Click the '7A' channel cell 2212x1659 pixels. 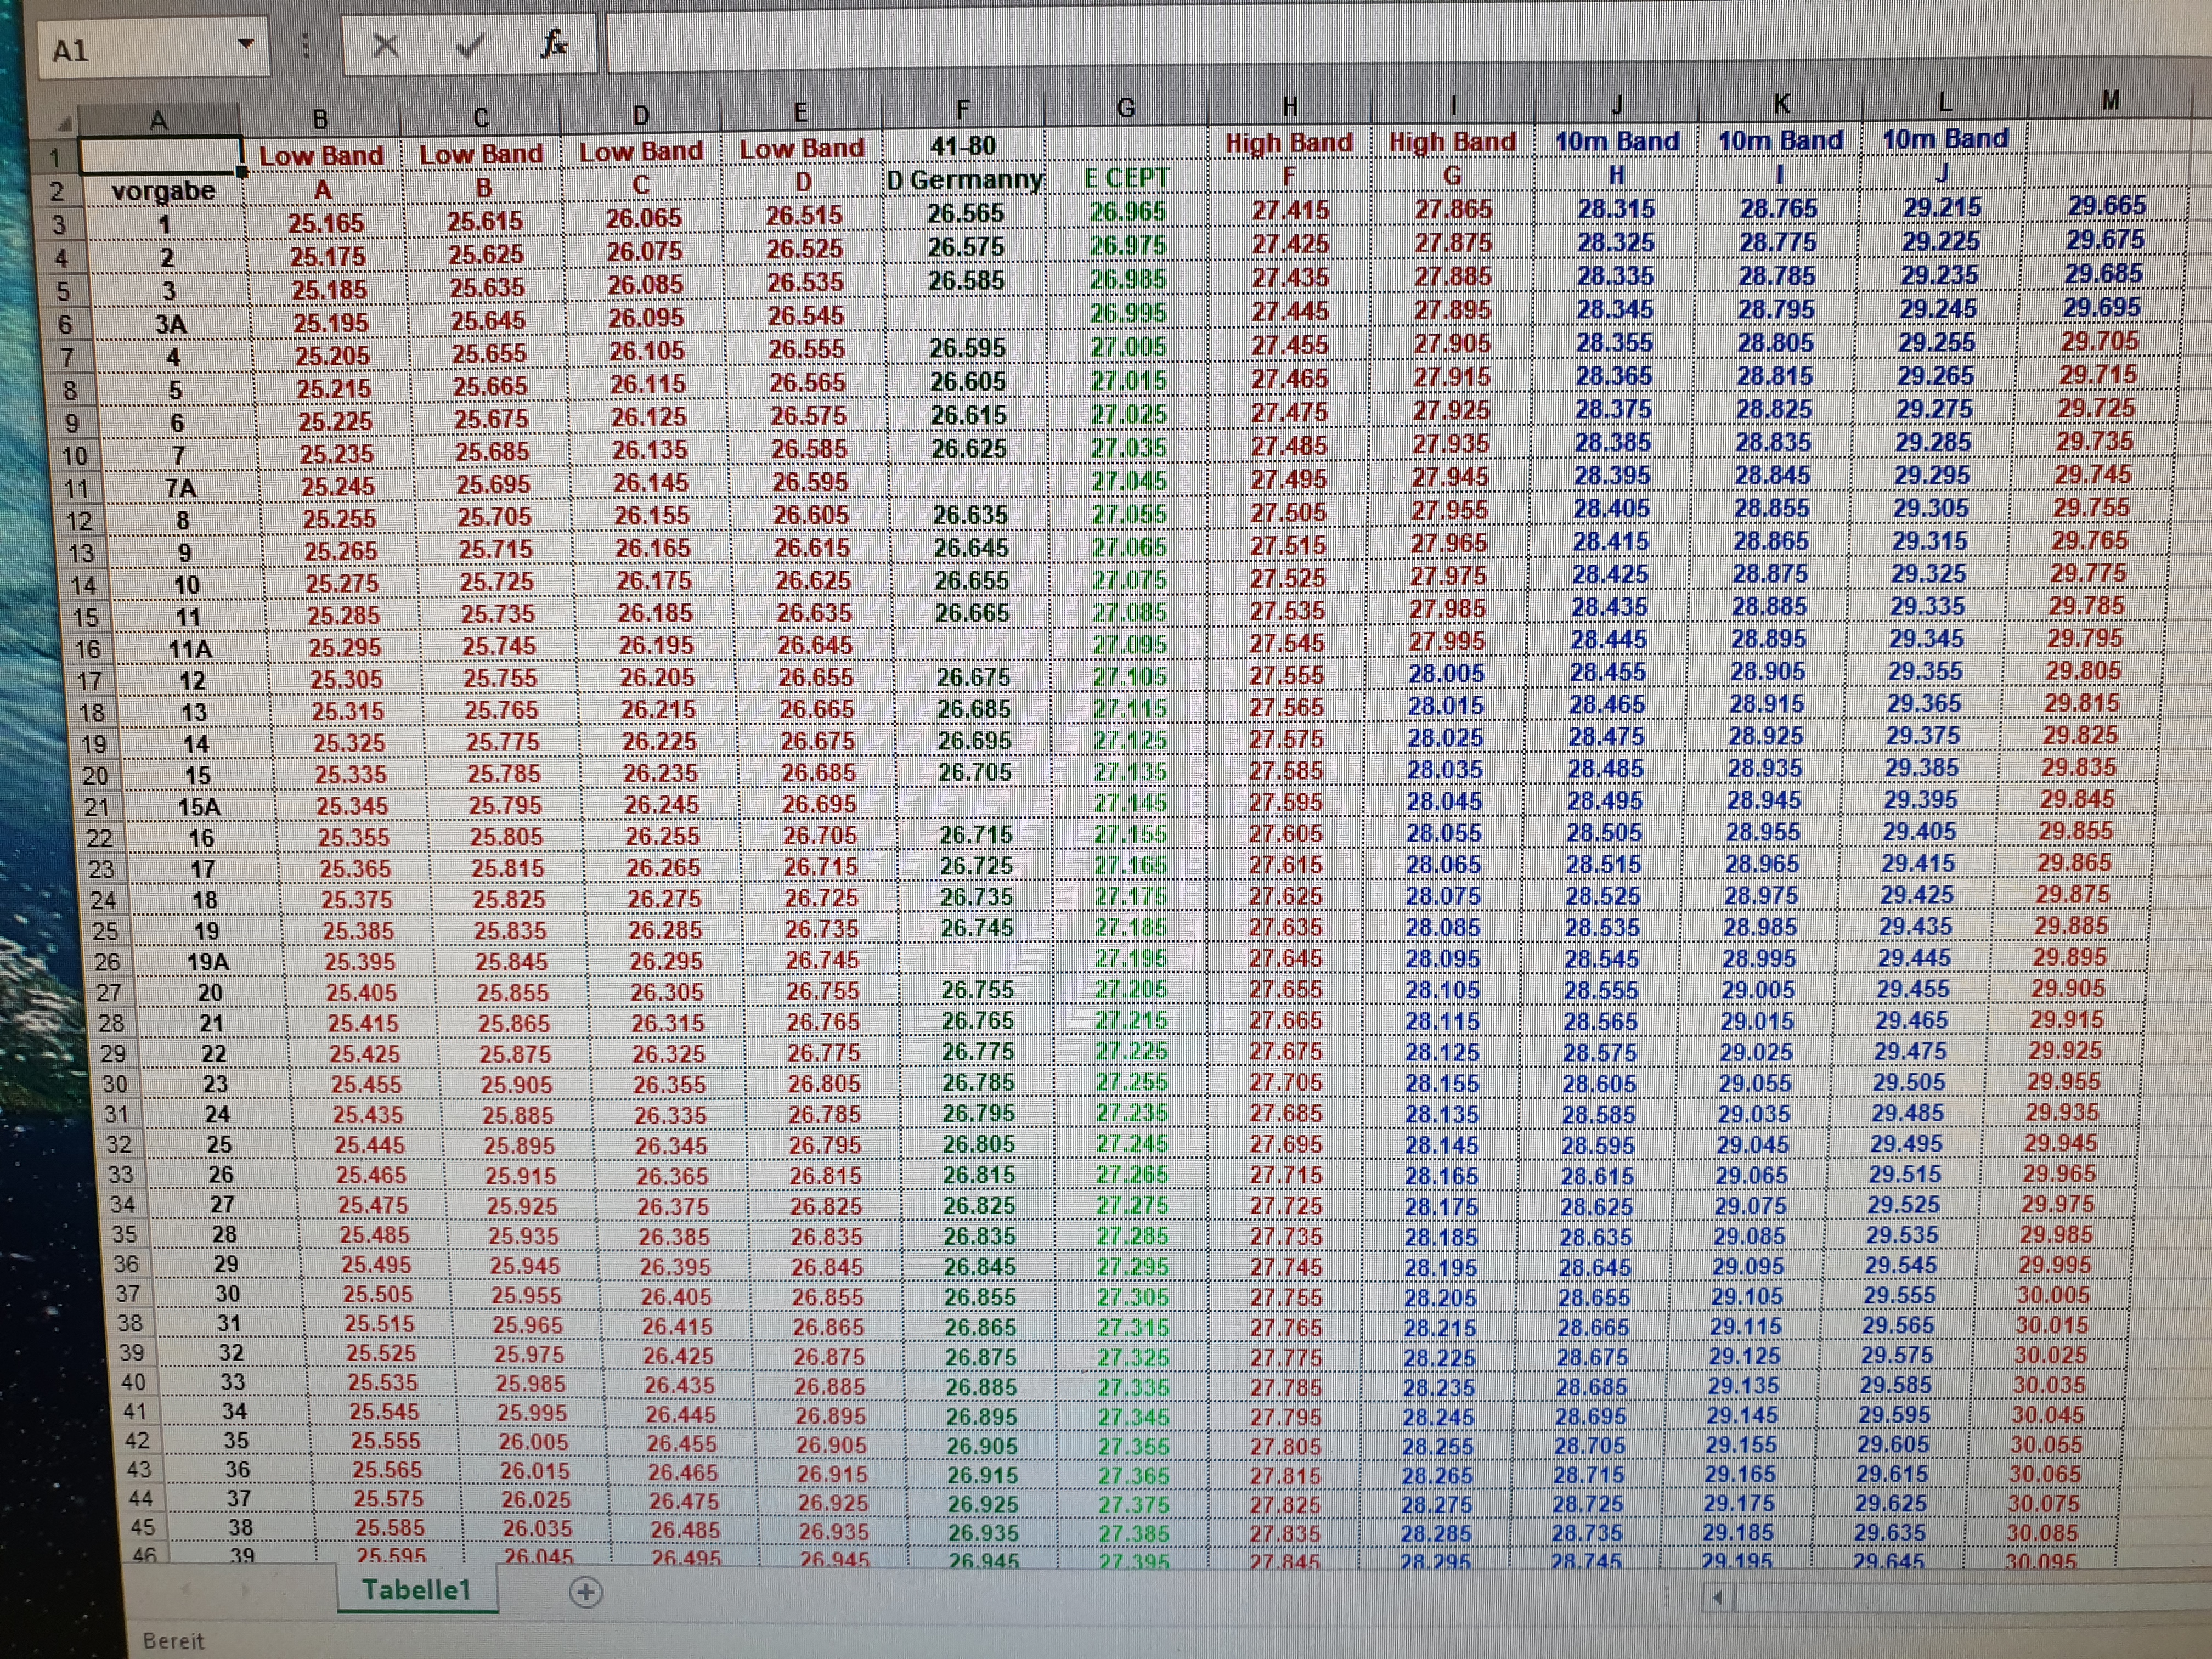click(x=180, y=488)
